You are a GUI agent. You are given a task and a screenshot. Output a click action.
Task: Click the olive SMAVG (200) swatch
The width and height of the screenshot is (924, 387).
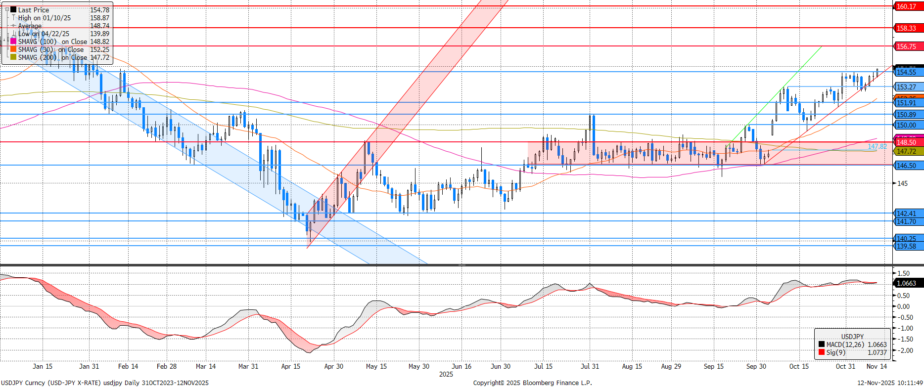tap(13, 57)
